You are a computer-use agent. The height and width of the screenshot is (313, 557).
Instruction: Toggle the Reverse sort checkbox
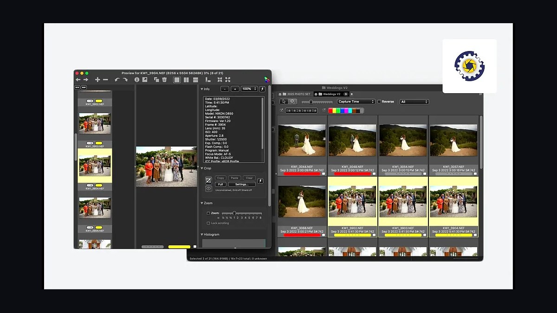pos(379,102)
